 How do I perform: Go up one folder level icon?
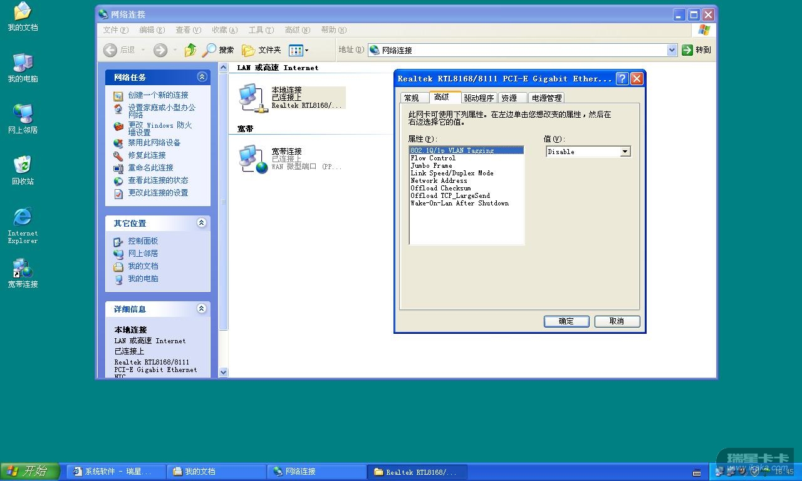point(190,50)
